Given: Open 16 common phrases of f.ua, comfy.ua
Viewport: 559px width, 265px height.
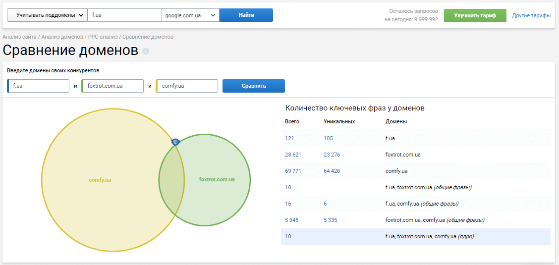Looking at the screenshot, I should point(288,204).
